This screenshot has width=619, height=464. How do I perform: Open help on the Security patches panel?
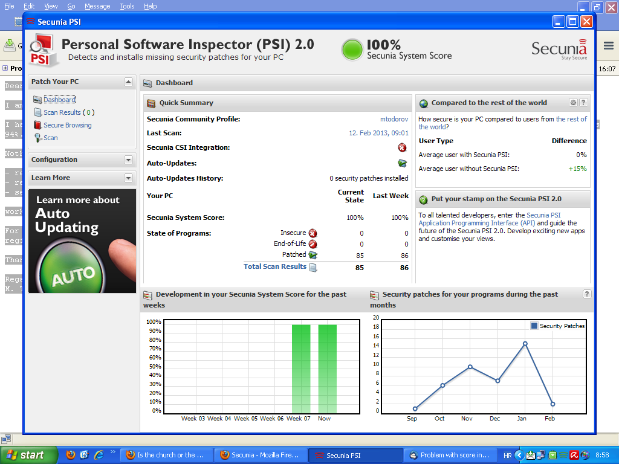coord(586,294)
